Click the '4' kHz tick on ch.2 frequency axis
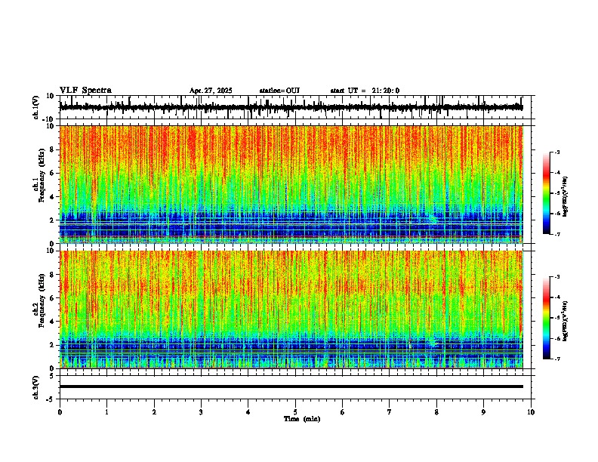598x462 pixels. (x=52, y=322)
